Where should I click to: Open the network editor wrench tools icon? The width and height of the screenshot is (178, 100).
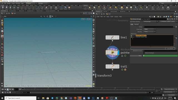pyautogui.click(x=150, y=17)
